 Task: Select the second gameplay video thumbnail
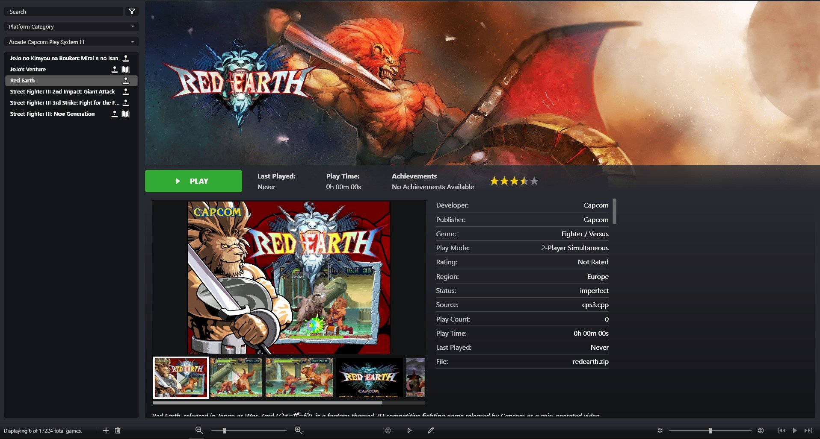point(236,378)
